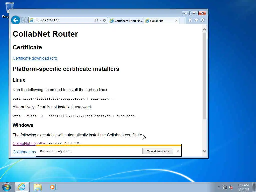Click the CollabNet Installer link

click(x=29, y=143)
